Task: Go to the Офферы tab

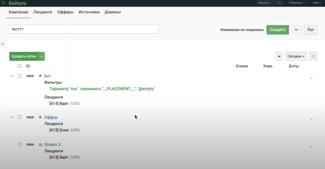Action: (65, 12)
